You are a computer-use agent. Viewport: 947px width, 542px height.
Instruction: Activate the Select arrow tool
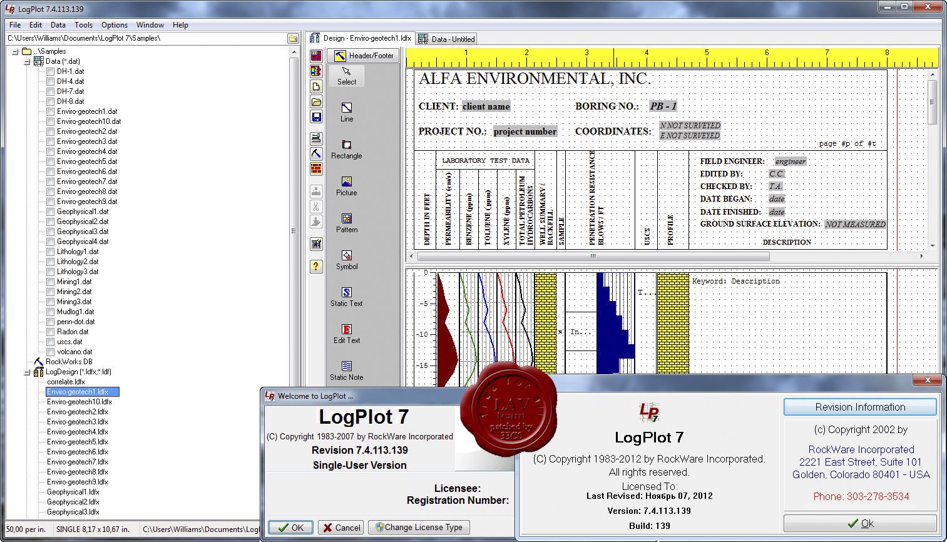click(x=347, y=76)
